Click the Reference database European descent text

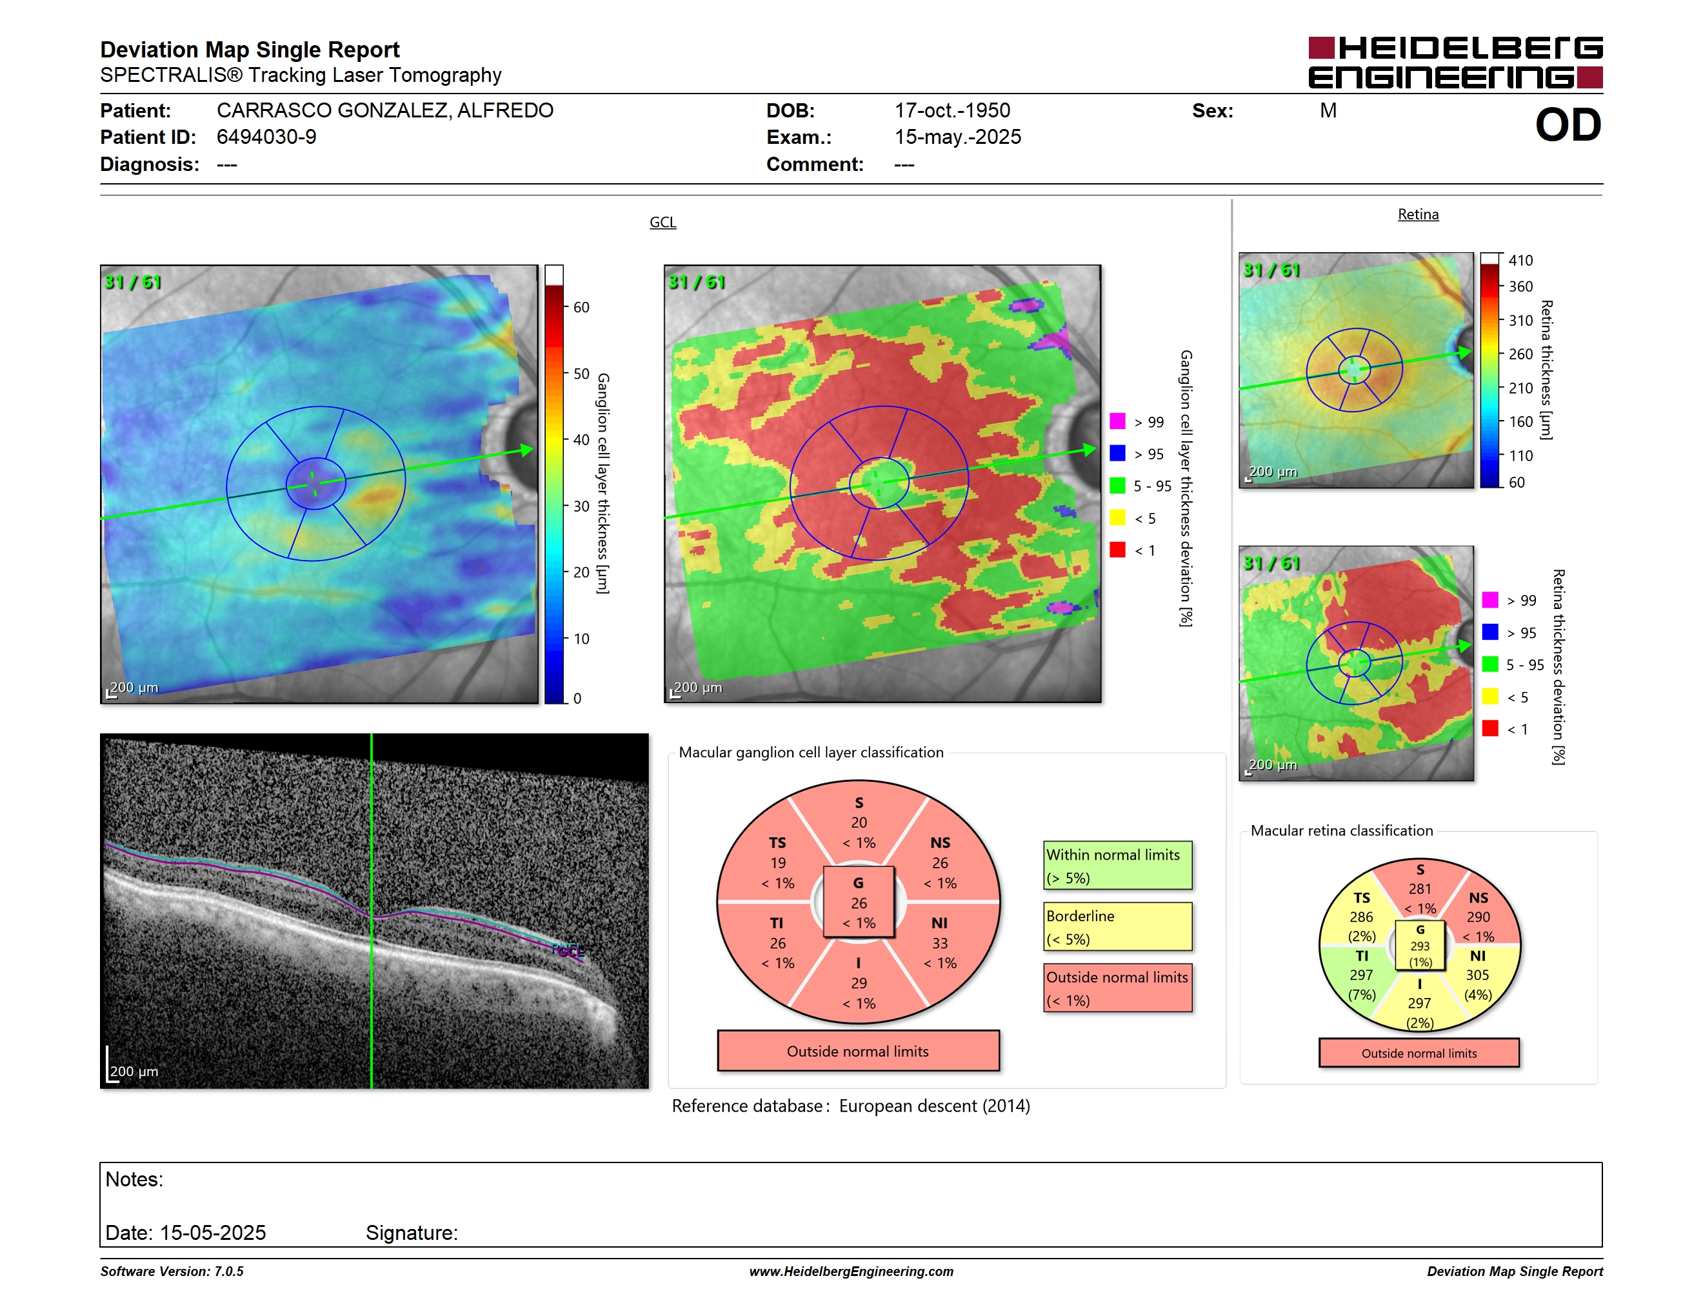coord(851,1106)
